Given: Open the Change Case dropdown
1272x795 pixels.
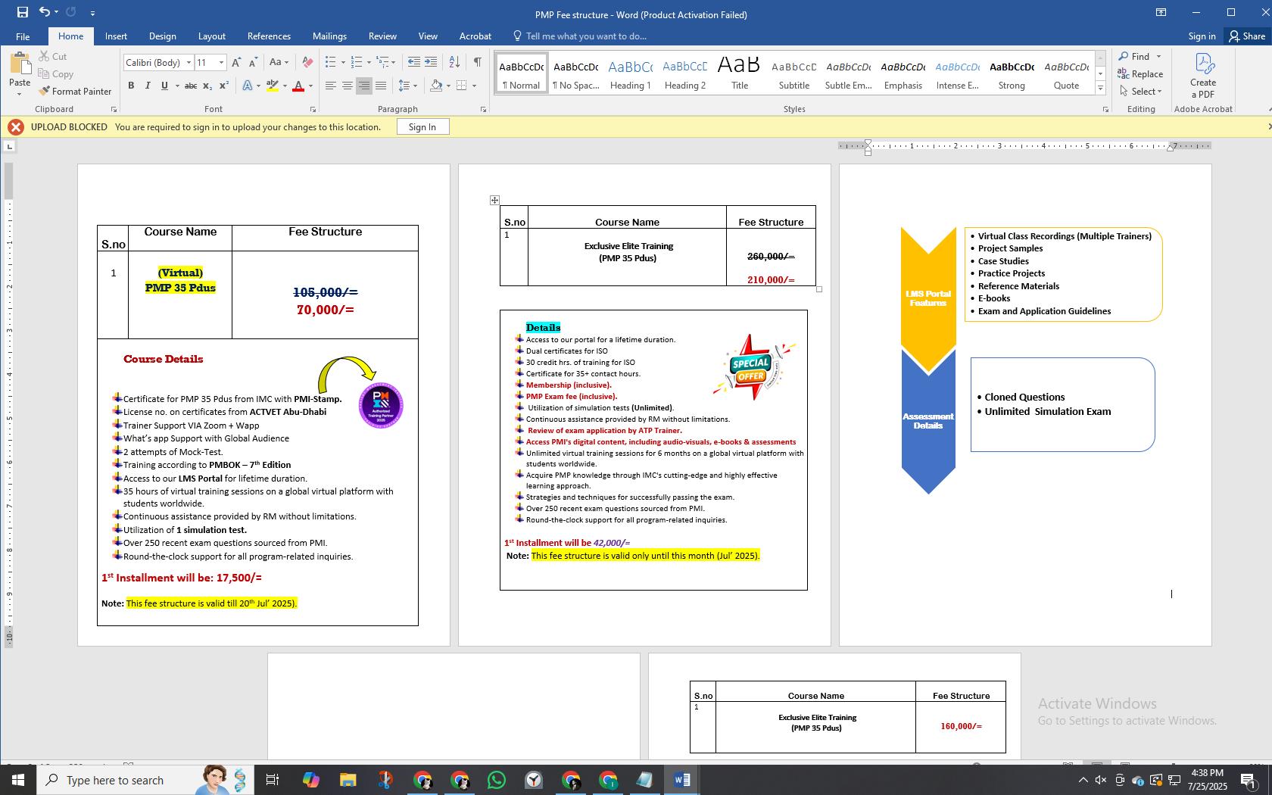Looking at the screenshot, I should [x=279, y=63].
